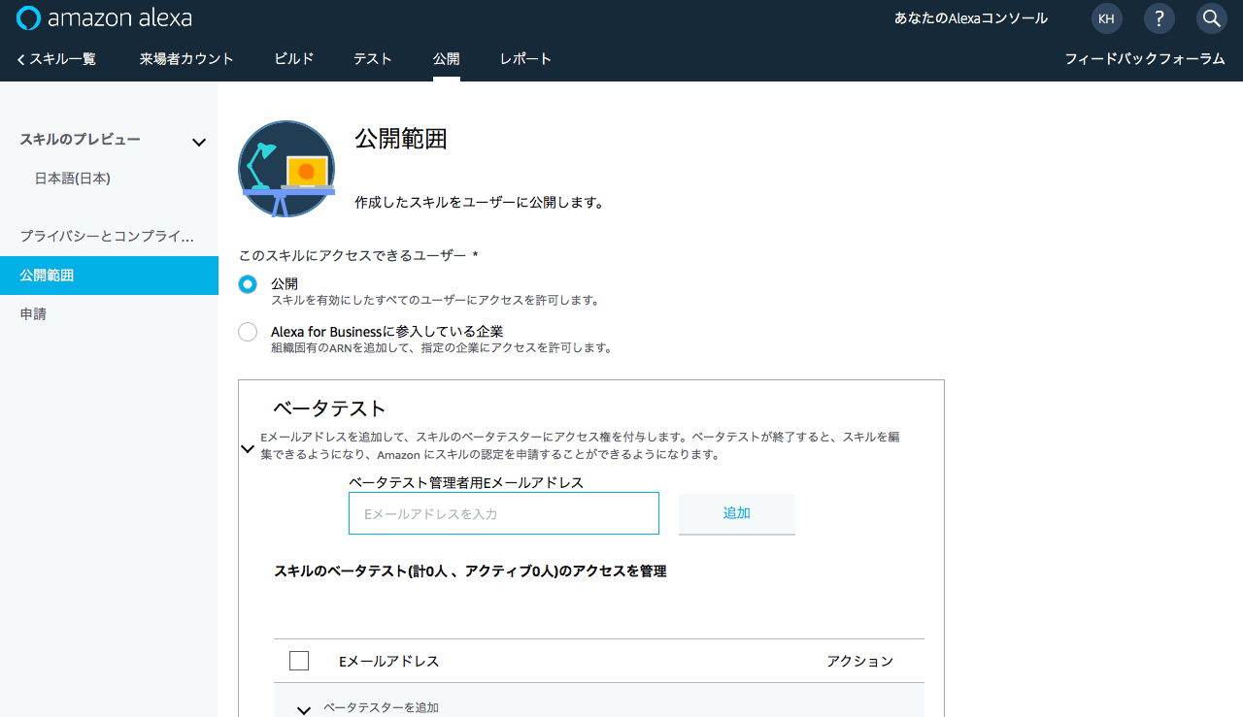The width and height of the screenshot is (1243, 717).
Task: Open the レポート tab
Action: tap(526, 59)
